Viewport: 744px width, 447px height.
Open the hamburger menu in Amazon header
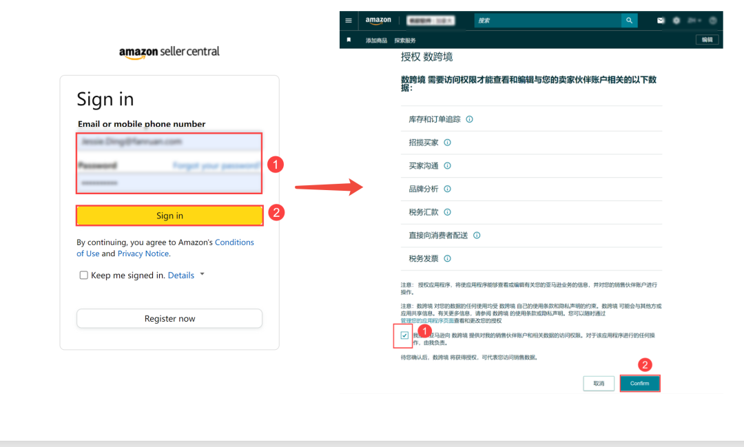[349, 21]
